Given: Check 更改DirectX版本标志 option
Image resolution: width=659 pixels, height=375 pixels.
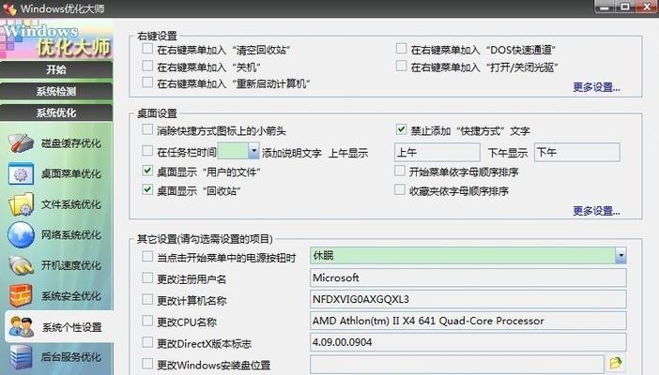Looking at the screenshot, I should [x=147, y=342].
